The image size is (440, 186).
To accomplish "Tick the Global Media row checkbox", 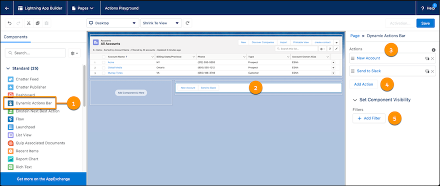I will (104, 68).
